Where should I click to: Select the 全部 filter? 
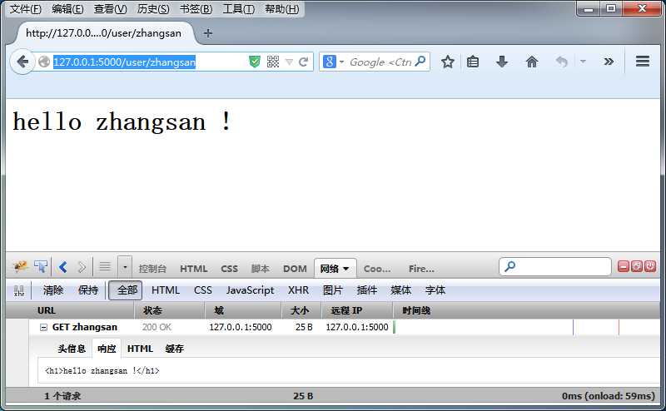click(126, 290)
